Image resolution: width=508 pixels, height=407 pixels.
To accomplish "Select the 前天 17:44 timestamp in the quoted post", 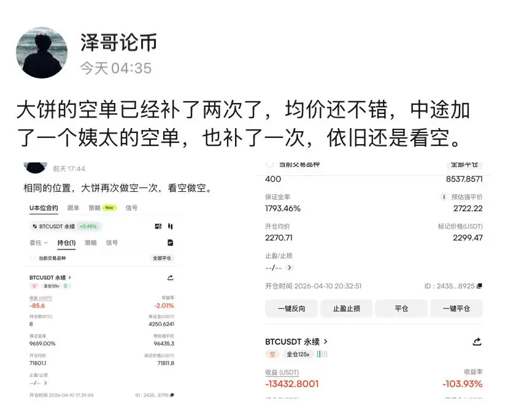I will click(69, 169).
